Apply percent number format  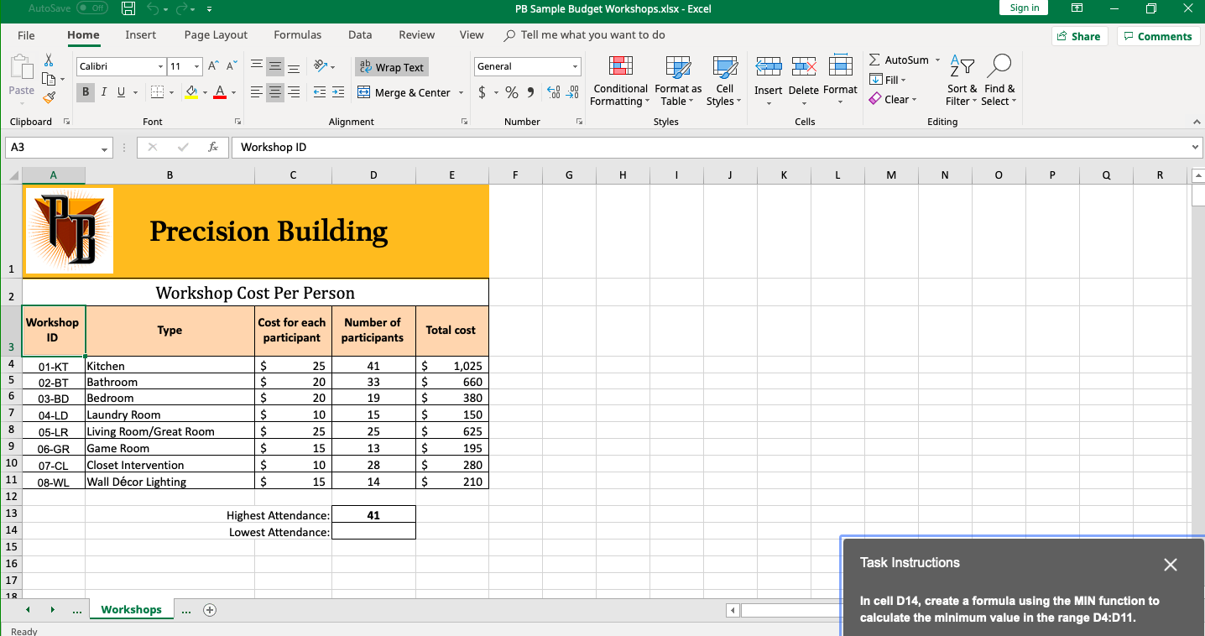pos(512,92)
